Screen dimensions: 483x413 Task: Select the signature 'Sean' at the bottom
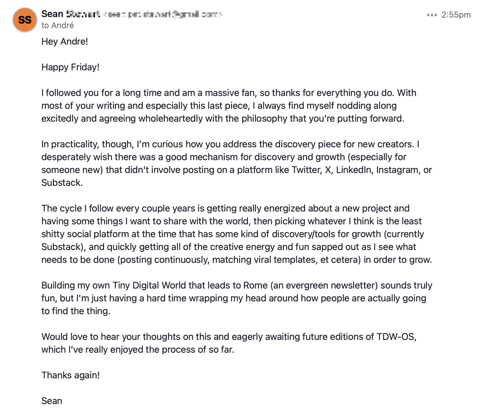(x=52, y=400)
